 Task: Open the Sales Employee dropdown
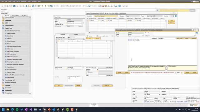82,67
